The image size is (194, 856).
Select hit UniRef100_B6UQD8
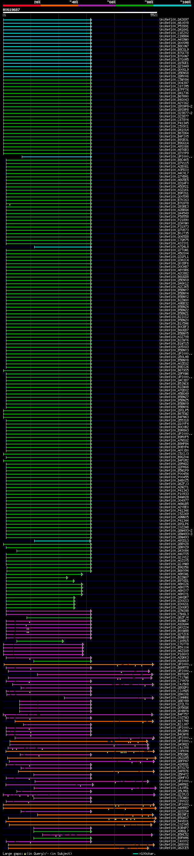(174, 276)
